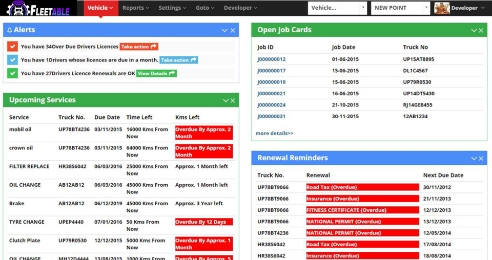Click the bell icon in Alerts header
492x260 pixels.
pos(10,30)
